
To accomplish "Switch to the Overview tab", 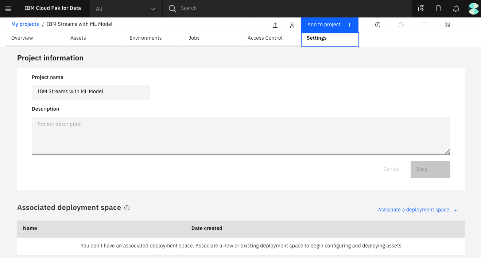I will (35, 39).
